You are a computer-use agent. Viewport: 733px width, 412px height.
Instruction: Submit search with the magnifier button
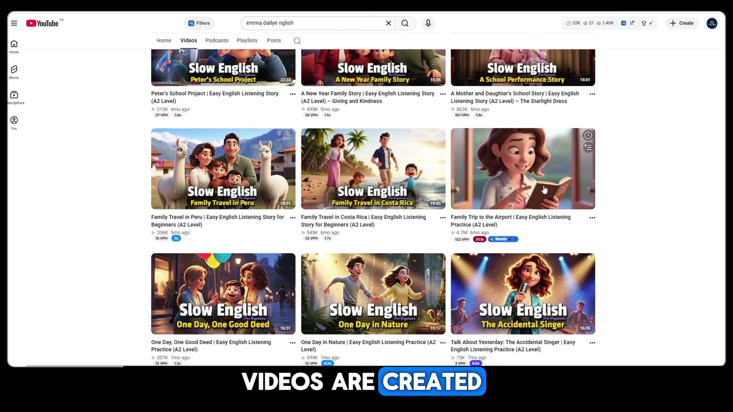(405, 23)
